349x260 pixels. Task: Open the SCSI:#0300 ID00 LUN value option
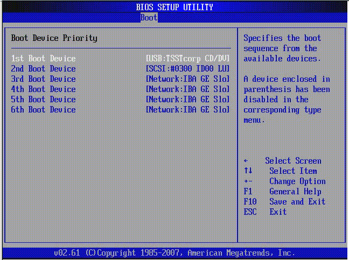click(188, 69)
